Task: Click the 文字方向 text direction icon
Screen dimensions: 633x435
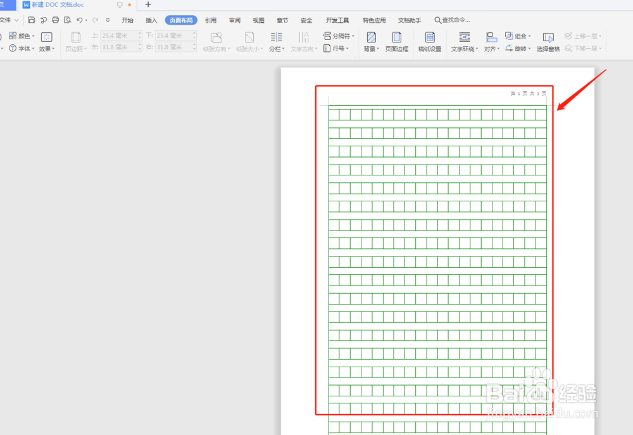Action: tap(304, 37)
